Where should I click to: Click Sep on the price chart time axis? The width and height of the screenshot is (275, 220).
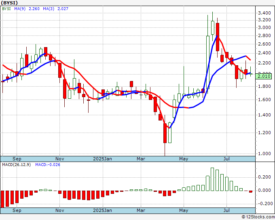tap(17, 159)
